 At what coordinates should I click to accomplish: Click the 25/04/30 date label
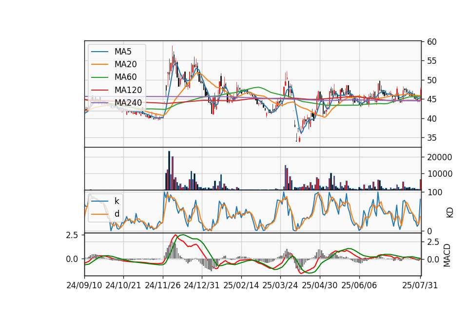[320, 285]
